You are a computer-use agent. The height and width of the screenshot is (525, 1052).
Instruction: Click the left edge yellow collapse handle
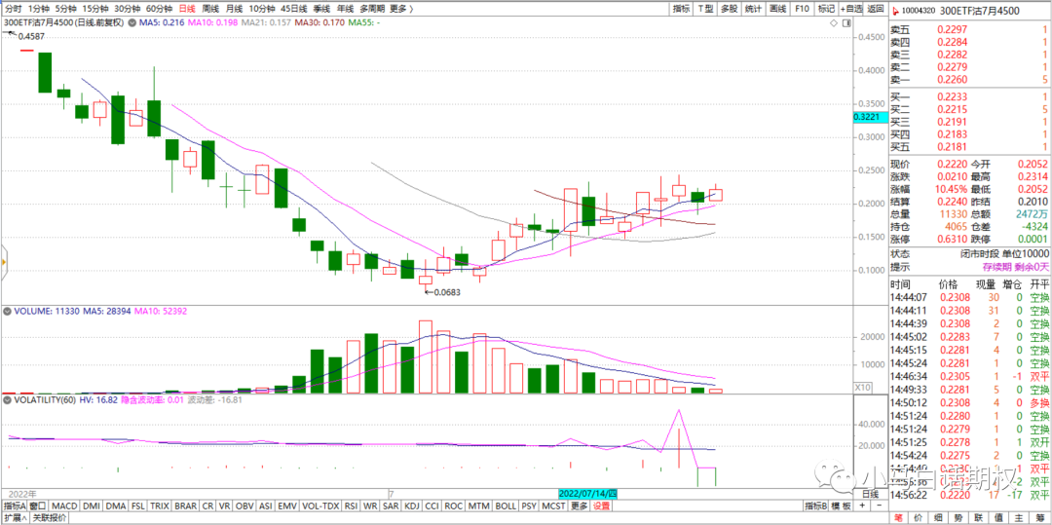[3, 261]
